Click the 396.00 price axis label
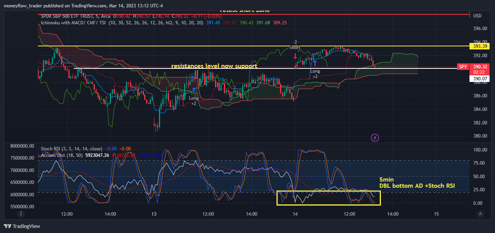Image resolution: width=495 pixels, height=233 pixels. coord(480,29)
